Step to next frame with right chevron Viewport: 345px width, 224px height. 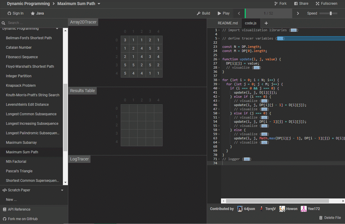[x=298, y=13]
